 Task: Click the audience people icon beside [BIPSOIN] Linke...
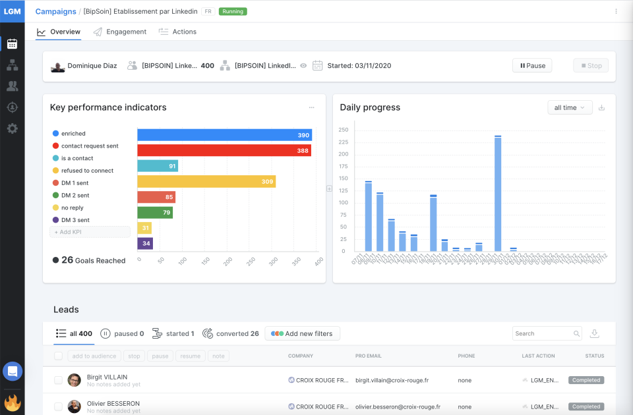132,65
